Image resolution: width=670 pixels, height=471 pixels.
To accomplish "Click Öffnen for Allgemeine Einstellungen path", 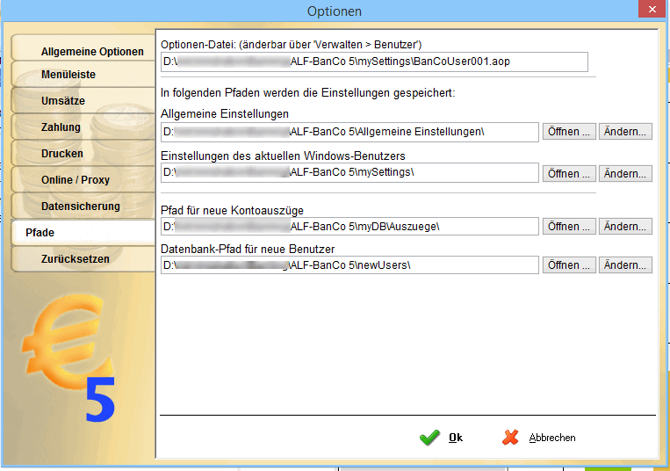I will [x=569, y=132].
